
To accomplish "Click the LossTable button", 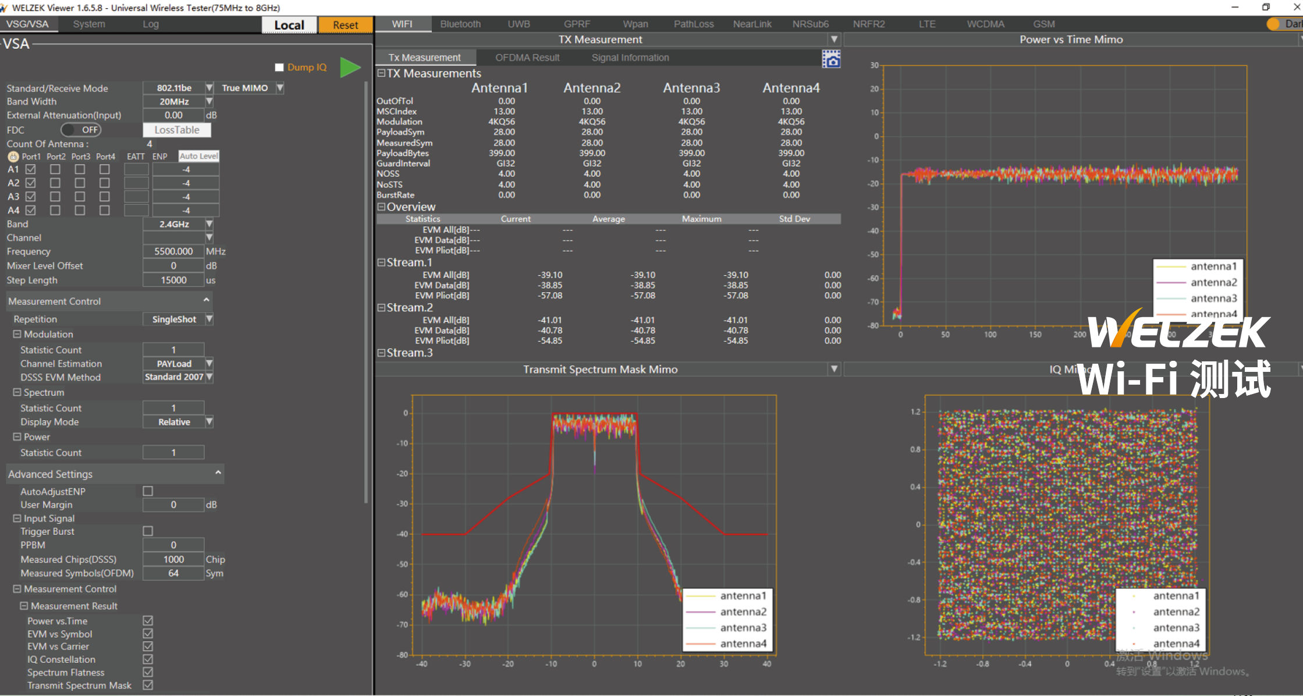I will click(x=177, y=130).
